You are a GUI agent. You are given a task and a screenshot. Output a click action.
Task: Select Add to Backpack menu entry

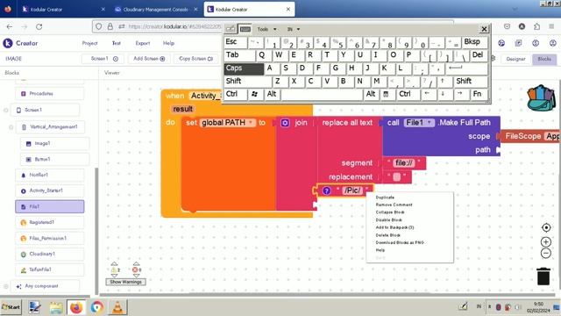[x=394, y=227]
